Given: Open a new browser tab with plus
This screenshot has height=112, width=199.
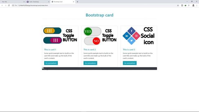Looking at the screenshot, I should point(77,2).
